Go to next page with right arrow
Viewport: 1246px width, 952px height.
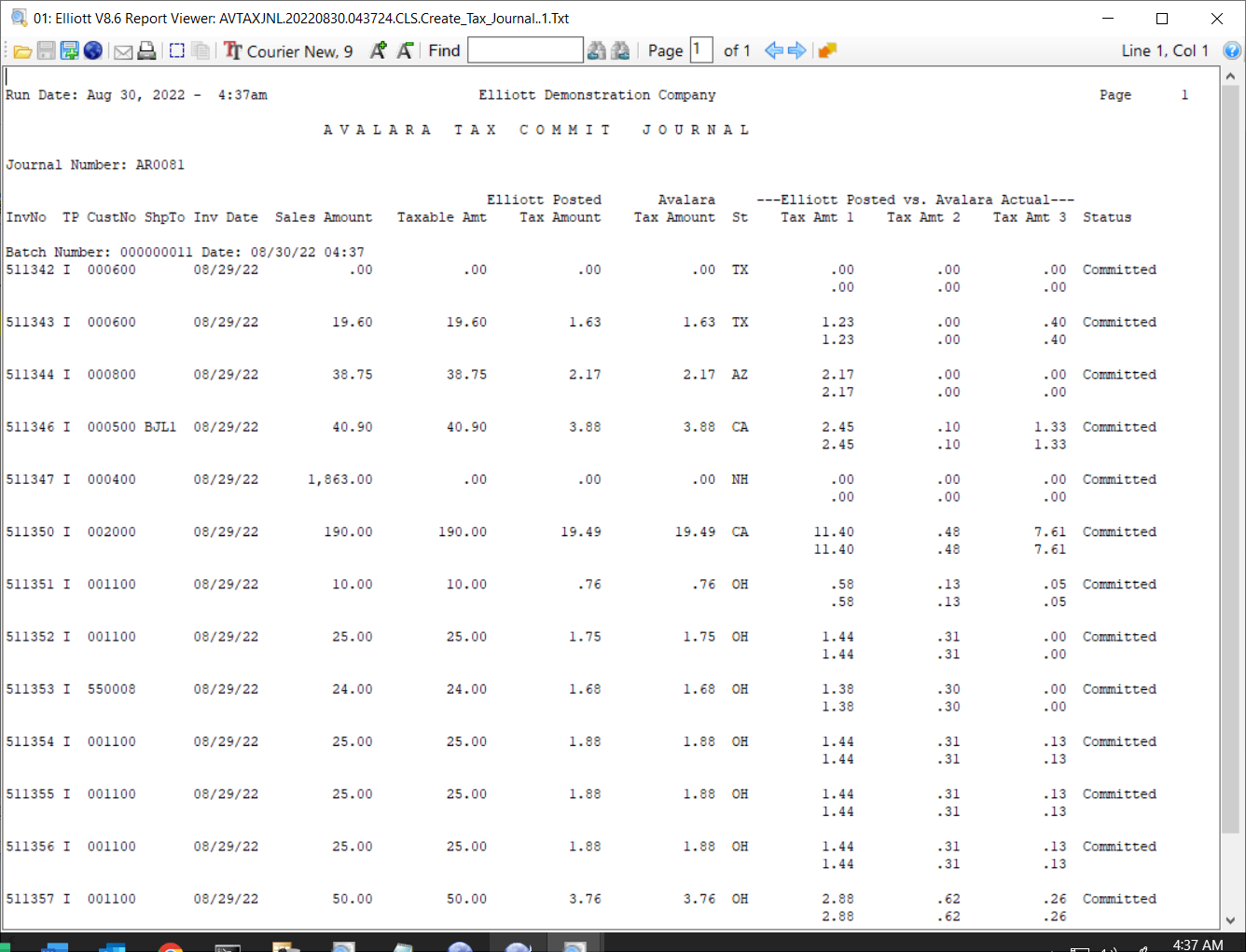pyautogui.click(x=796, y=51)
